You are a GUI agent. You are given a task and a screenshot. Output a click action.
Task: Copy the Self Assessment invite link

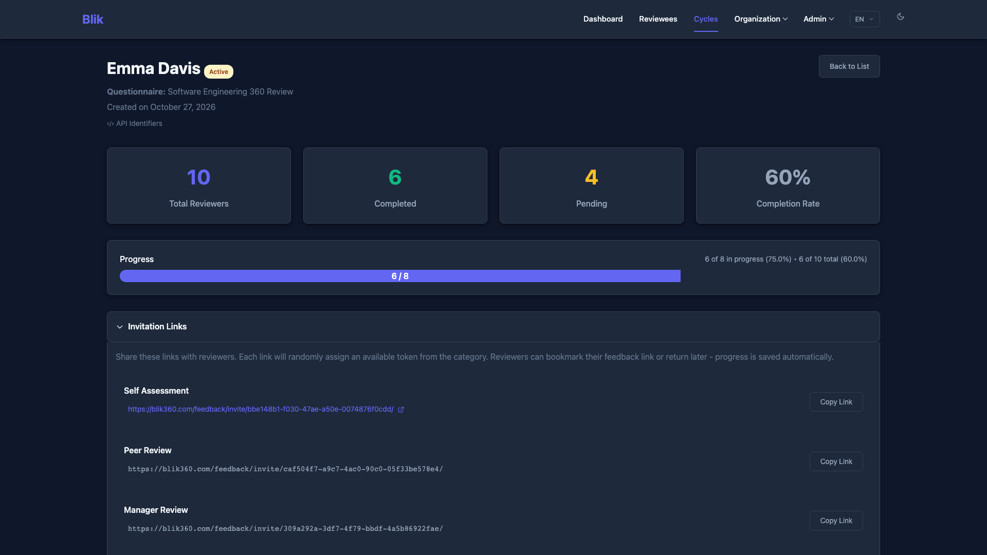(x=836, y=402)
